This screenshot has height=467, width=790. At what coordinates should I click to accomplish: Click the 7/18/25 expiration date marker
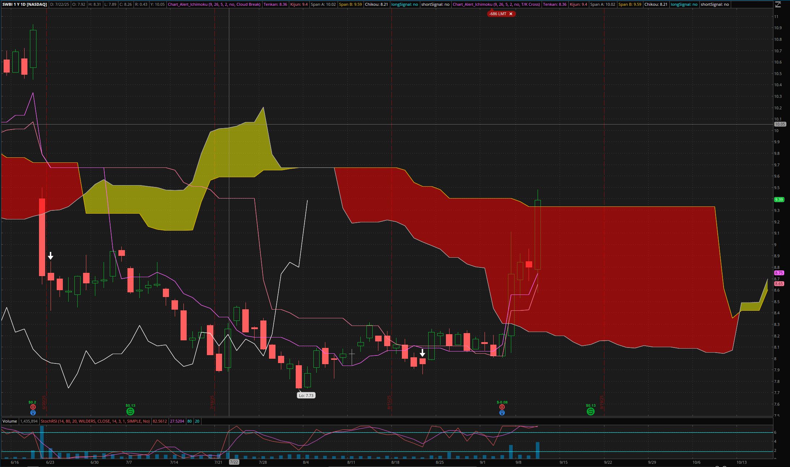pyautogui.click(x=212, y=402)
